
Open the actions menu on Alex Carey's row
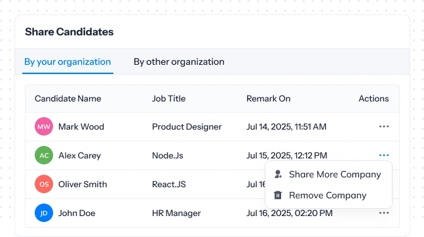pyautogui.click(x=384, y=155)
